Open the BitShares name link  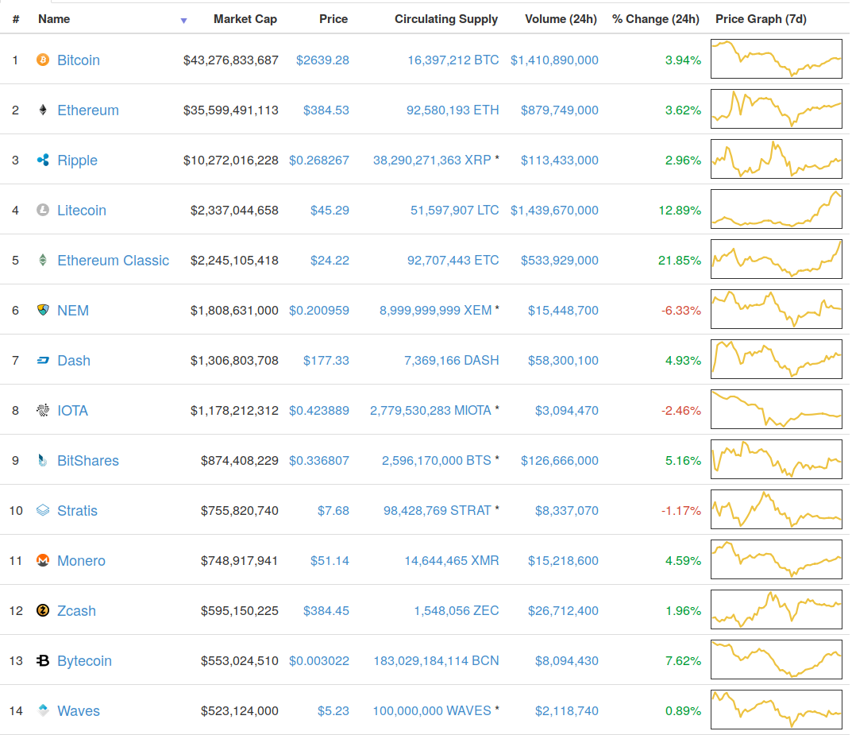click(x=88, y=460)
